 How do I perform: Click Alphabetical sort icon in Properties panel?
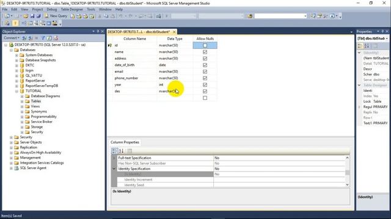pyautogui.click(x=367, y=46)
